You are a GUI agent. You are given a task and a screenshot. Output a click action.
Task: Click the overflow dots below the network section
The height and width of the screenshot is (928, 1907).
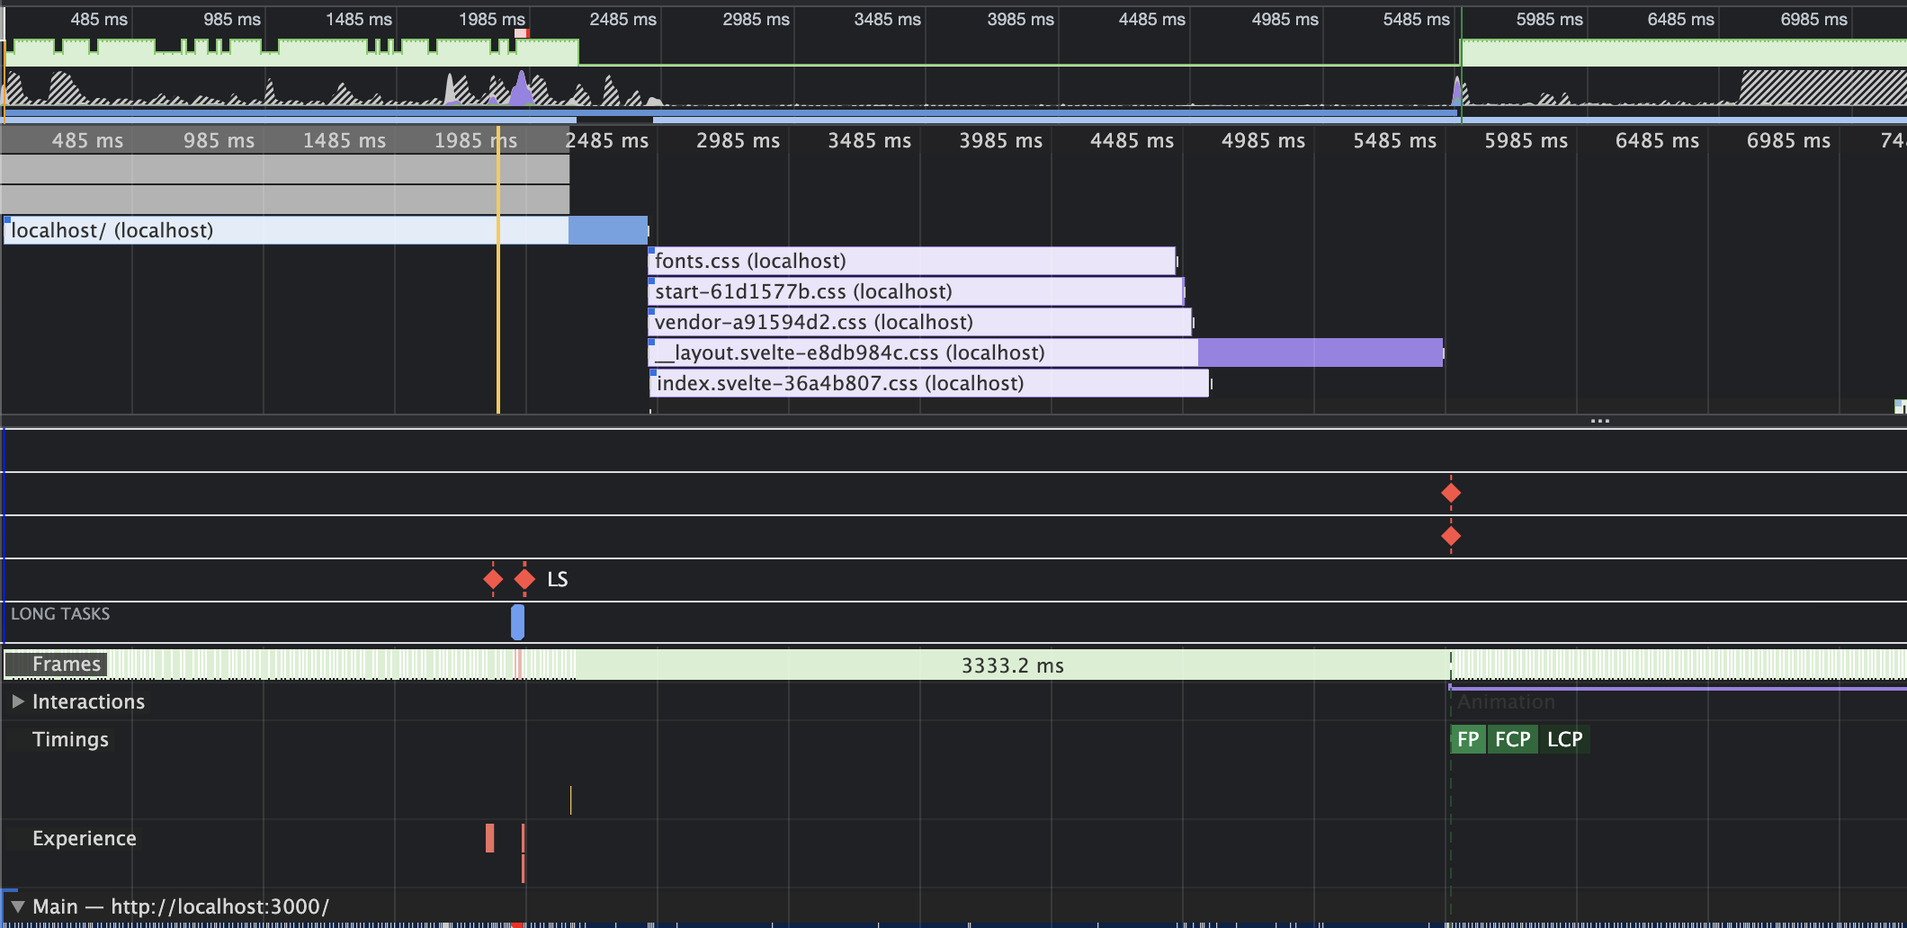tap(1601, 420)
